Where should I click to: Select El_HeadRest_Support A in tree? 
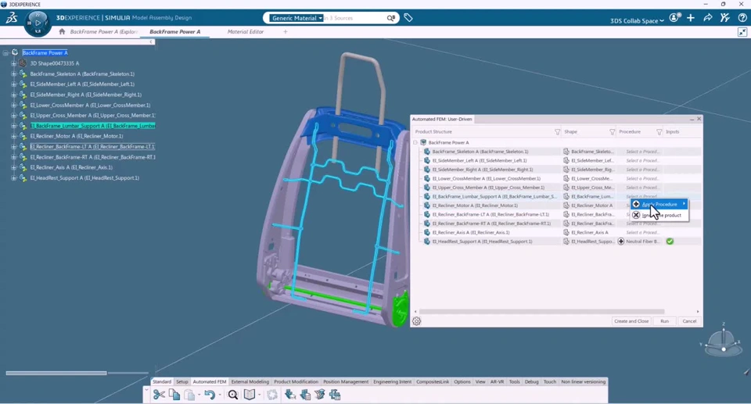(84, 178)
